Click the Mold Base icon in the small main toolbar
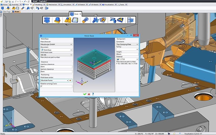The image size is (216, 135). click(x=2, y=8)
